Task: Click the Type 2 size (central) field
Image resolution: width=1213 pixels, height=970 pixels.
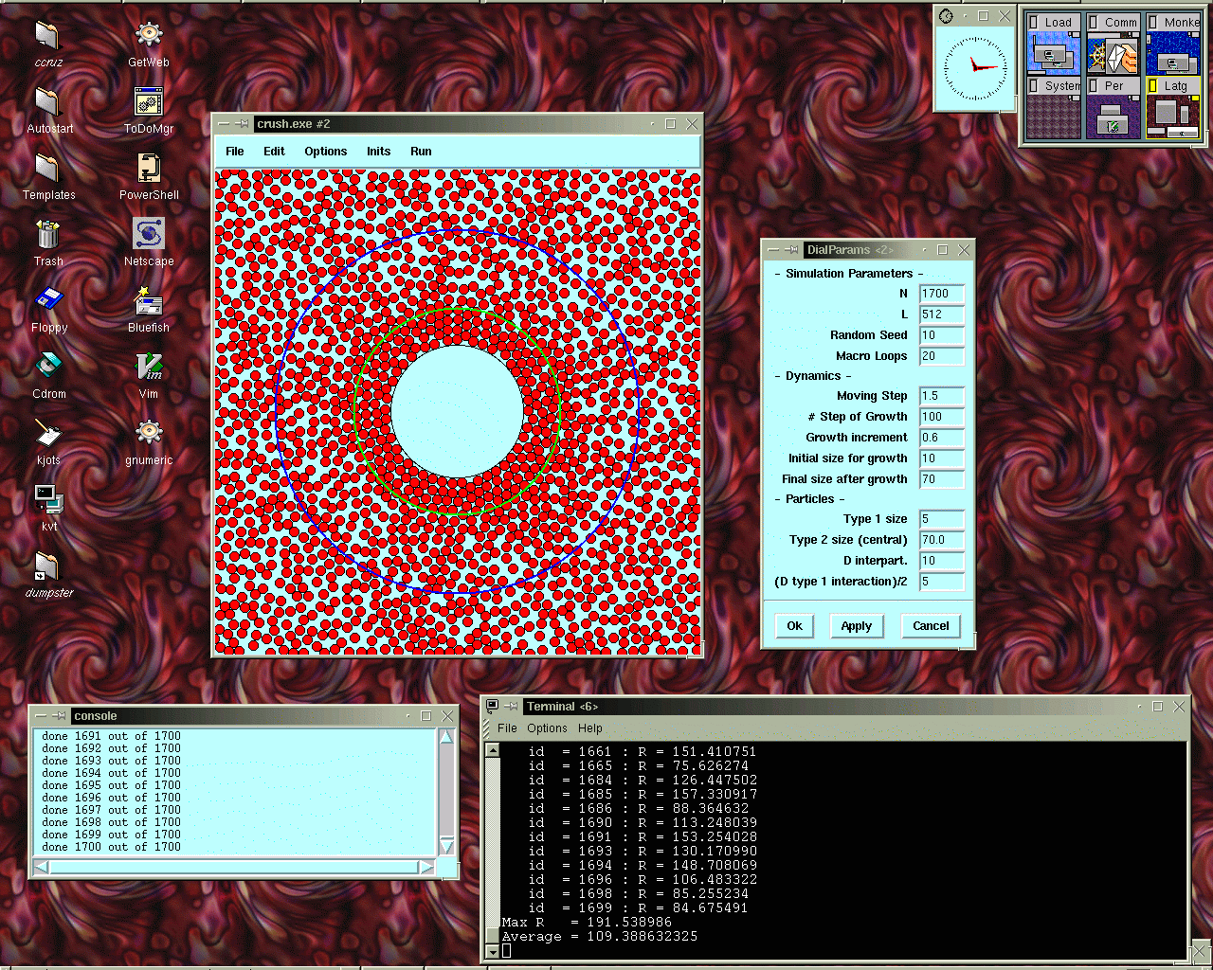Action: [942, 540]
